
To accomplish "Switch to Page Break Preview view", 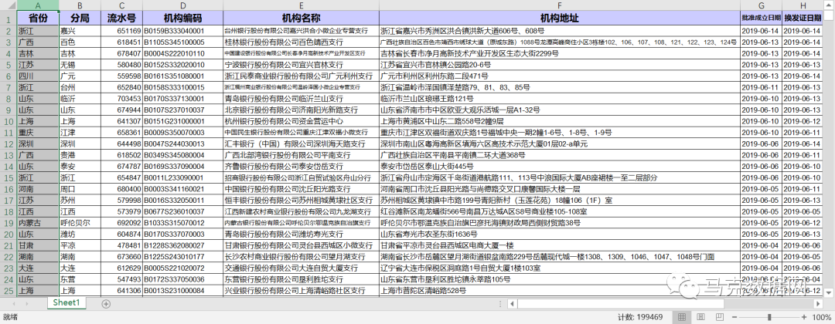I will [x=720, y=317].
